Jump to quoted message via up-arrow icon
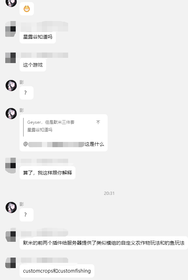The image size is (188, 280). (x=98, y=122)
